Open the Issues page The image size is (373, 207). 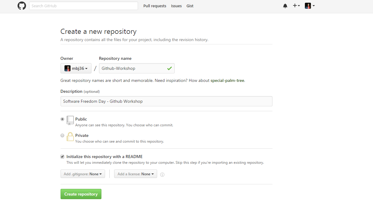(x=176, y=6)
